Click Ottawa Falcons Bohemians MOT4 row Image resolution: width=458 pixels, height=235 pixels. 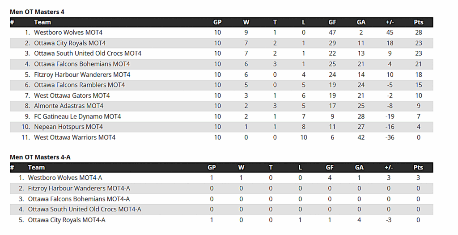tap(221, 64)
